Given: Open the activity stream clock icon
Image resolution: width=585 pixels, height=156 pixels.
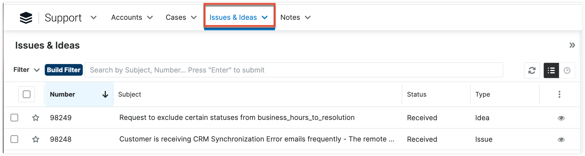Looking at the screenshot, I should point(567,70).
